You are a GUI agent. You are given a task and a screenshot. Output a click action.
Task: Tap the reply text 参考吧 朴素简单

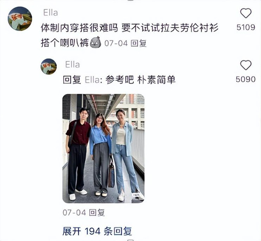point(141,80)
